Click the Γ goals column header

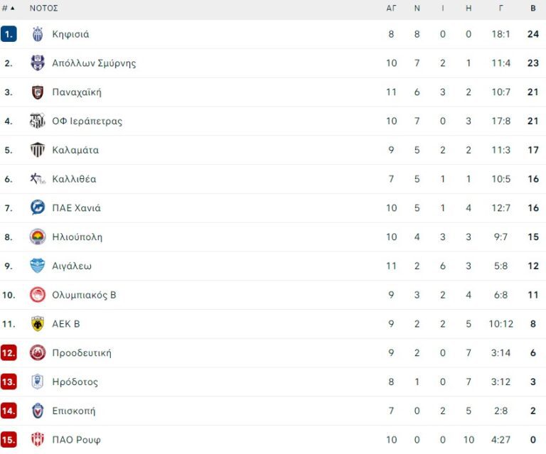pyautogui.click(x=501, y=9)
